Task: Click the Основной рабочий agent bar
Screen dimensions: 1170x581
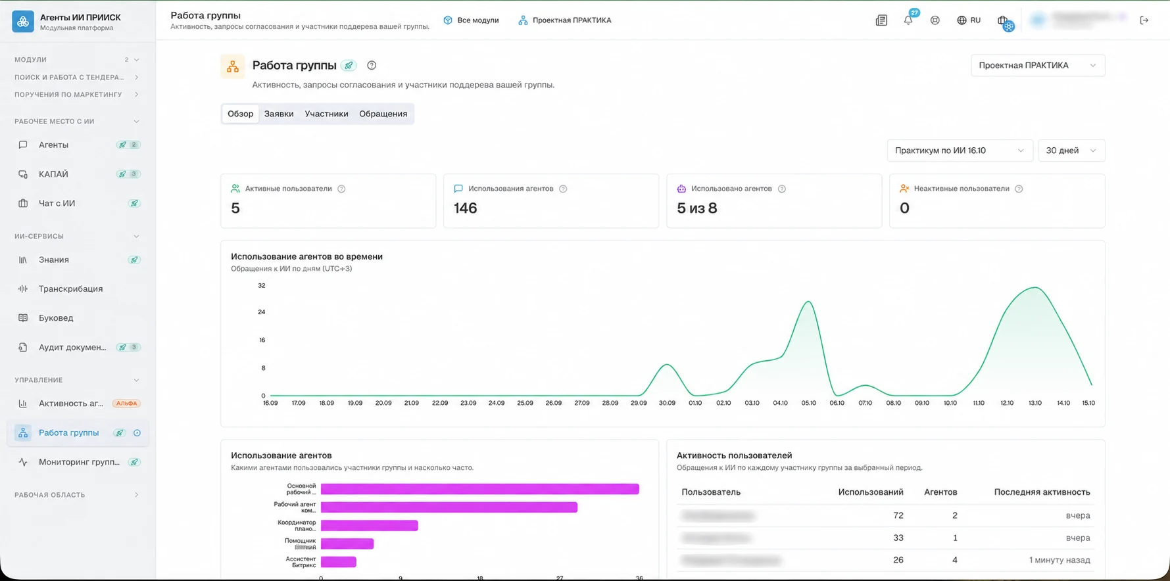Action: 480,489
